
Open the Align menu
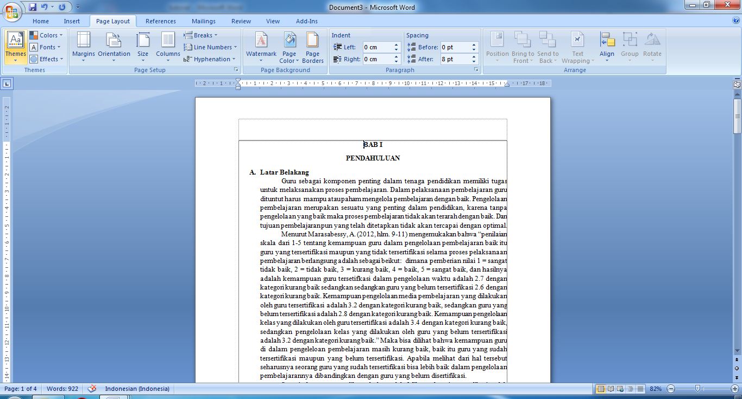tap(607, 47)
